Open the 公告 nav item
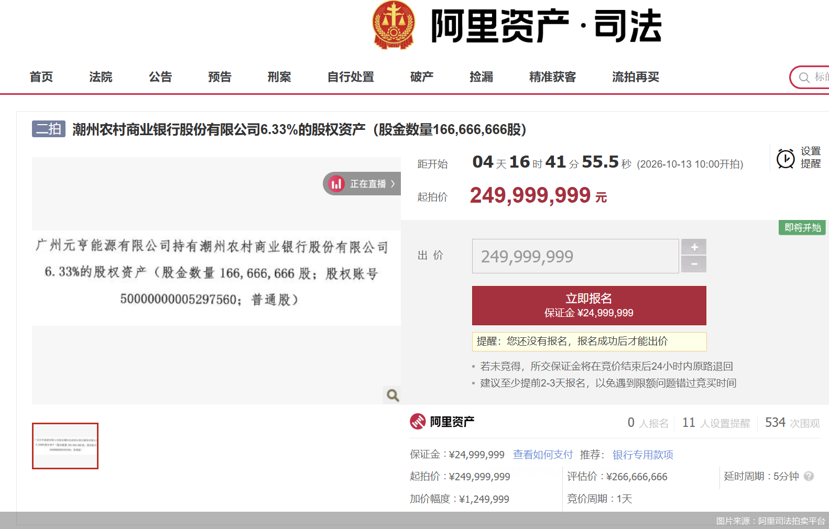This screenshot has height=529, width=829. pyautogui.click(x=160, y=77)
